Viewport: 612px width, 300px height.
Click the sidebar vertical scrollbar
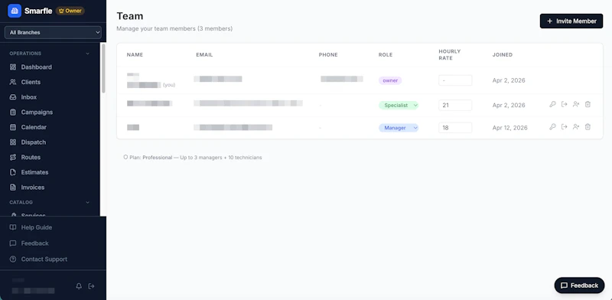click(x=103, y=68)
